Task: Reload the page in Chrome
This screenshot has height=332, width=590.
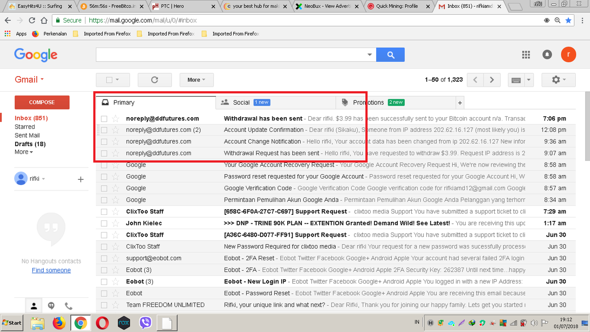Action: [x=32, y=20]
